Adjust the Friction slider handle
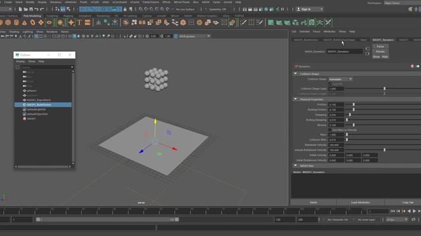The image size is (421, 236). tap(354, 104)
